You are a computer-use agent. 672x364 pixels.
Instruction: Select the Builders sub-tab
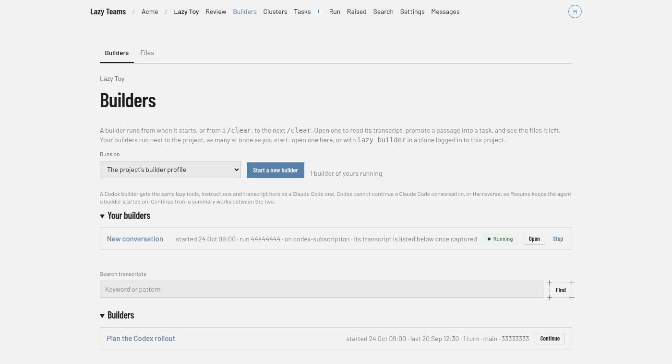(117, 53)
